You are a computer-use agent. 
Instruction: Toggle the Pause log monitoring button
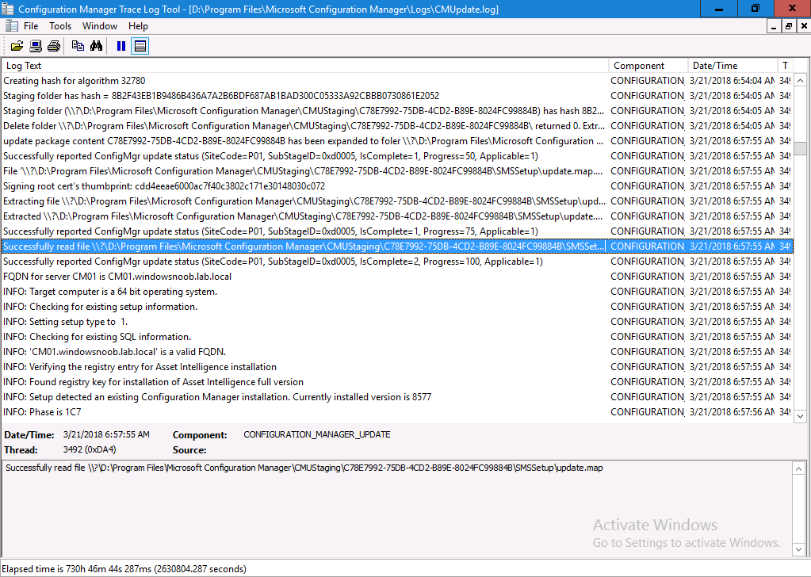click(121, 46)
